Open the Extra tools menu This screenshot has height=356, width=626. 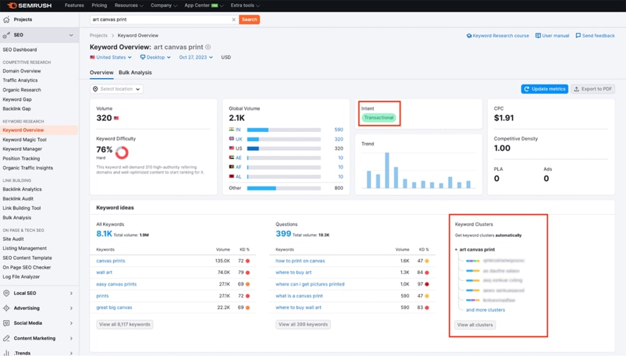click(245, 5)
